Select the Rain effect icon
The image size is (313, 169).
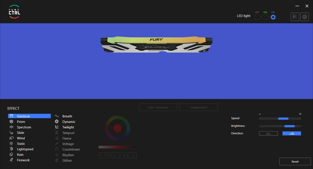click(x=11, y=154)
